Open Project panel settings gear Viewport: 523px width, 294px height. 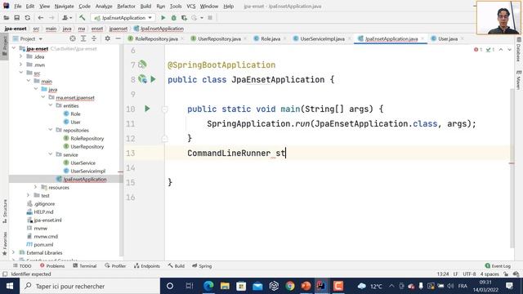click(x=107, y=38)
